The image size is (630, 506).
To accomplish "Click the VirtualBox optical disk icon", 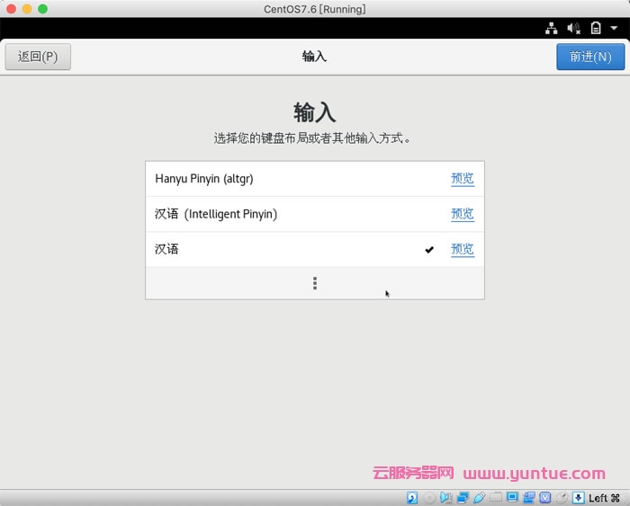I will 430,498.
